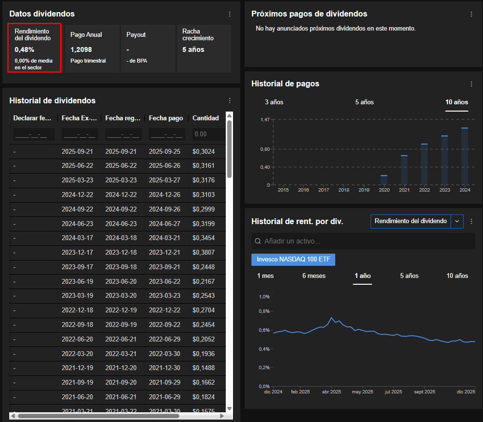Screen dimensions: 483x422
Task: Sort table by Fecha pago column header
Action: pos(166,118)
